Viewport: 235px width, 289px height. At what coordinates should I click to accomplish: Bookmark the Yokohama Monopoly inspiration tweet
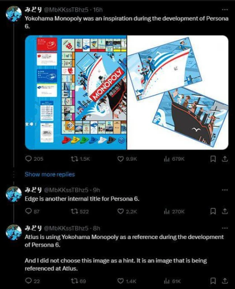[x=213, y=158]
